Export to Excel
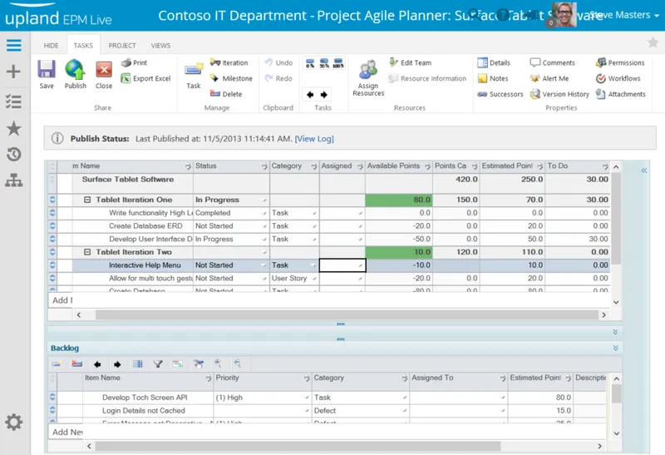This screenshot has height=455, width=665. pyautogui.click(x=145, y=78)
